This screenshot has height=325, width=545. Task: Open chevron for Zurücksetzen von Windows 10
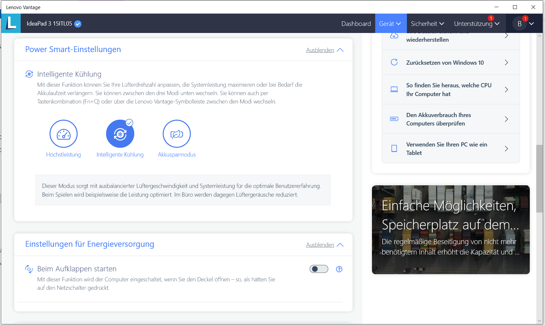pyautogui.click(x=507, y=62)
